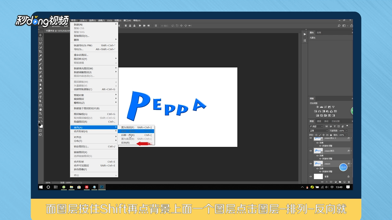Toggle 斜面和浮雕 visibility under peppa 拷贝
Viewport: 392px width, 220px height.
point(320,159)
